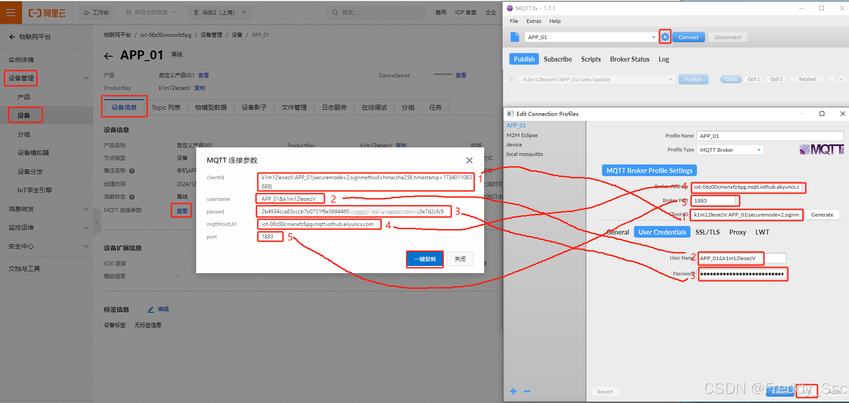Open 账号全部资源 dropdown in header
849x403 pixels.
pyautogui.click(x=151, y=13)
